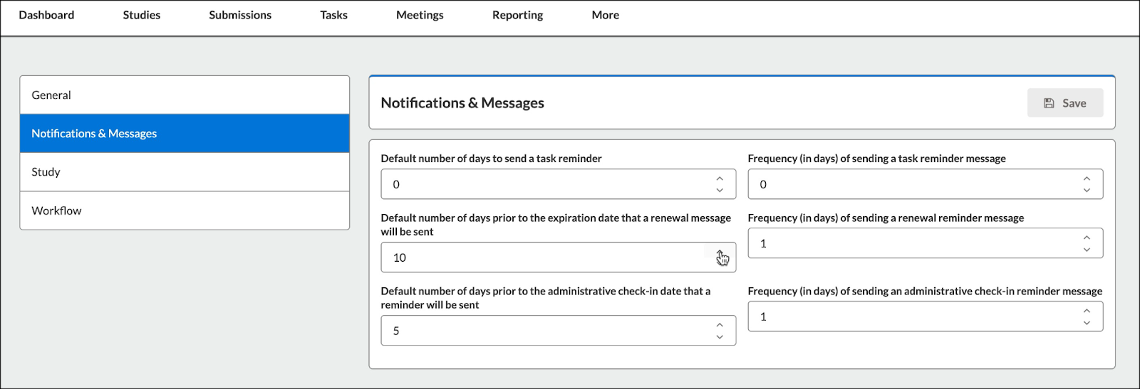The height and width of the screenshot is (389, 1140).
Task: Increment default task reminder days value
Action: tap(720, 179)
